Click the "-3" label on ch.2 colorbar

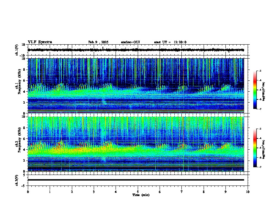point(260,129)
